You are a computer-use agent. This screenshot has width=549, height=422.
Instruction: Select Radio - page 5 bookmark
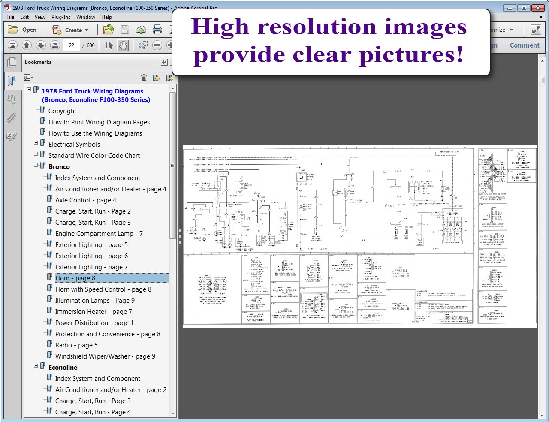tap(76, 345)
